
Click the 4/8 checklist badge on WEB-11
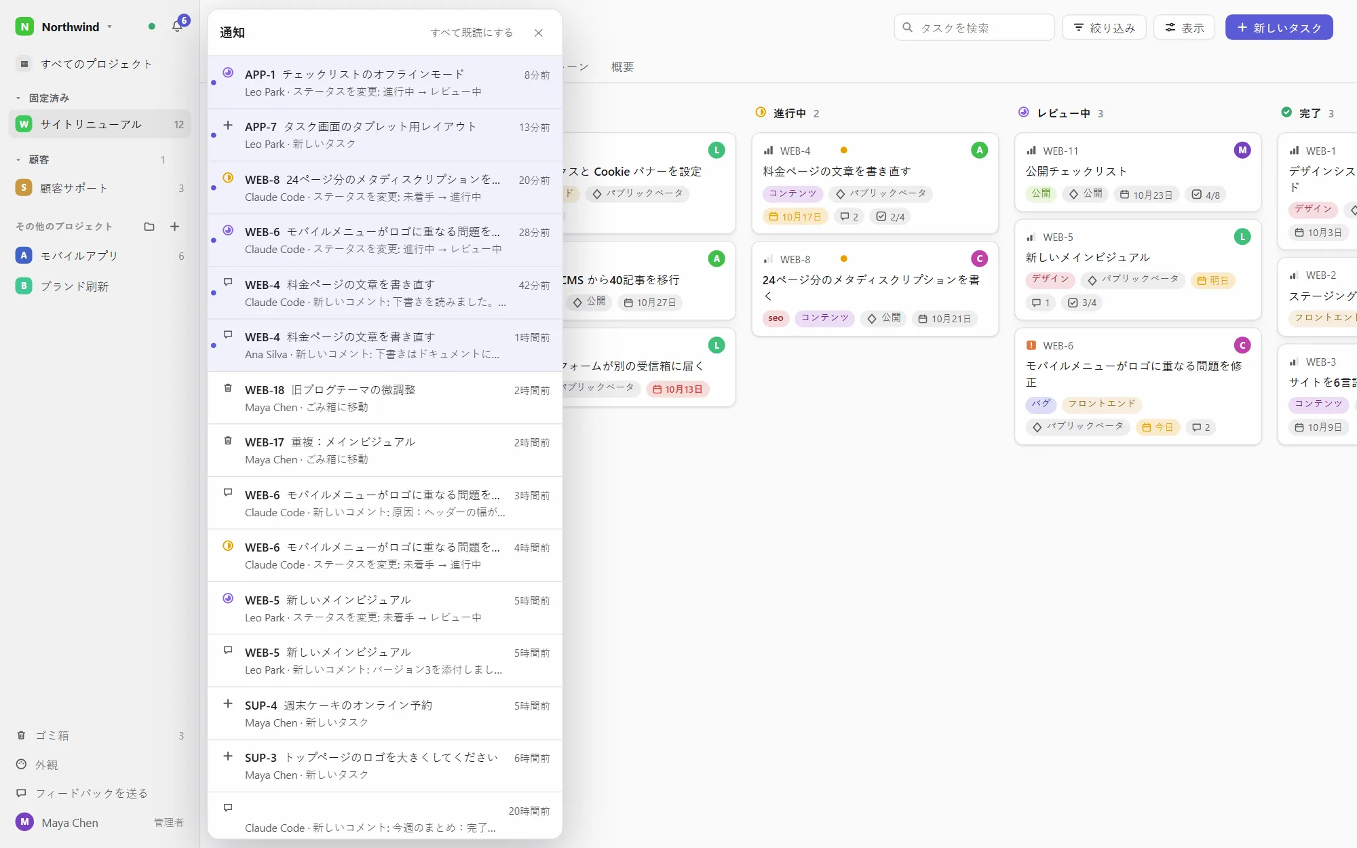(x=1206, y=195)
